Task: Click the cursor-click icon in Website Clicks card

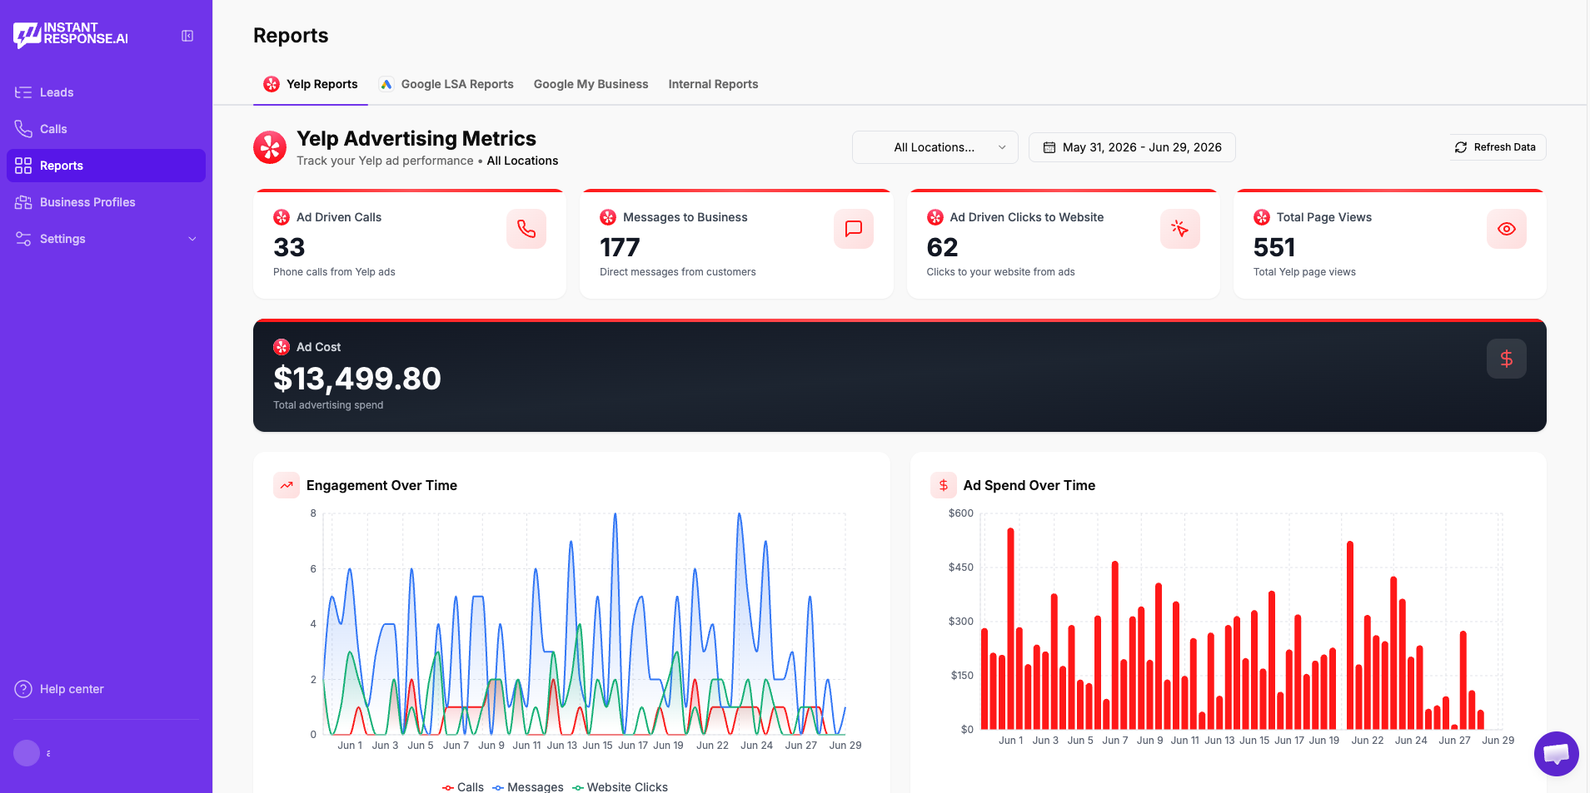Action: tap(1180, 229)
